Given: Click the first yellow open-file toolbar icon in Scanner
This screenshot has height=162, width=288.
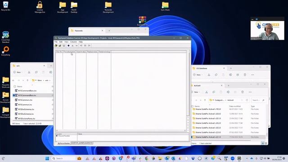Looking at the screenshot, I should coord(56,45).
